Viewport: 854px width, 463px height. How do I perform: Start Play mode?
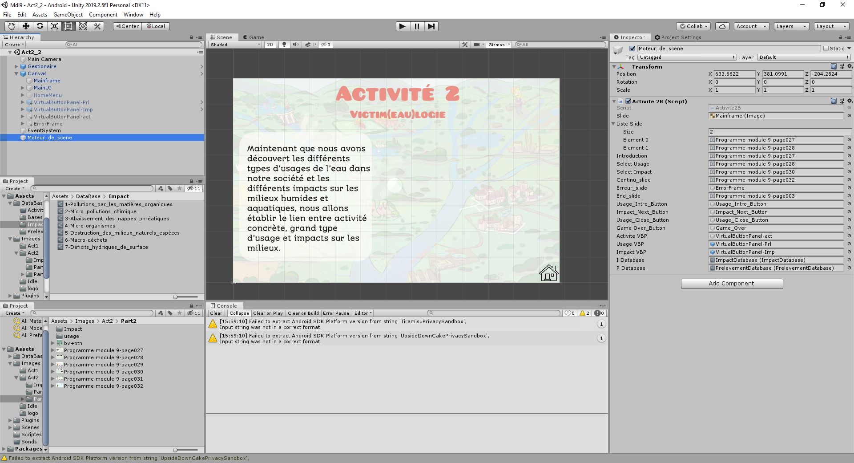[x=403, y=26]
